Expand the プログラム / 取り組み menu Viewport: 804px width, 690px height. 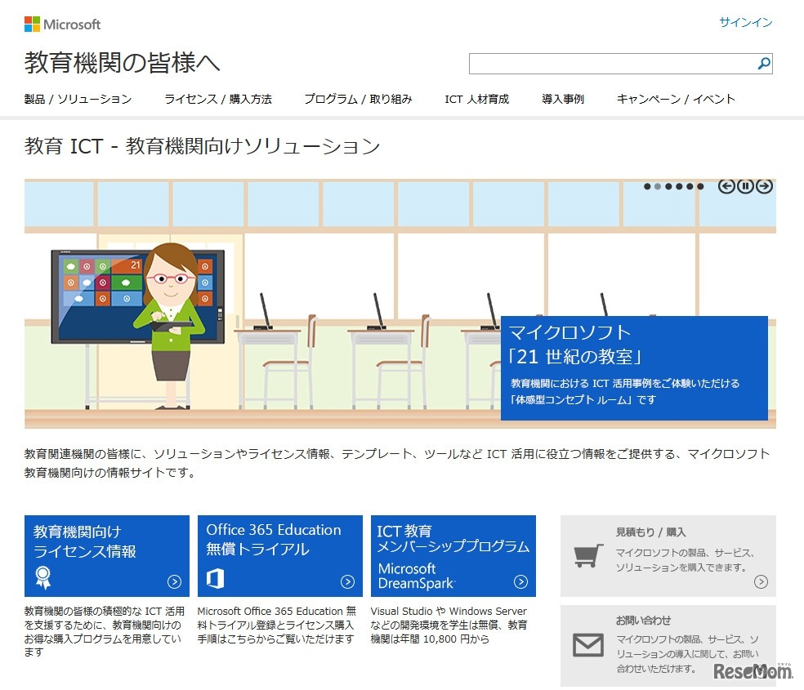(358, 99)
